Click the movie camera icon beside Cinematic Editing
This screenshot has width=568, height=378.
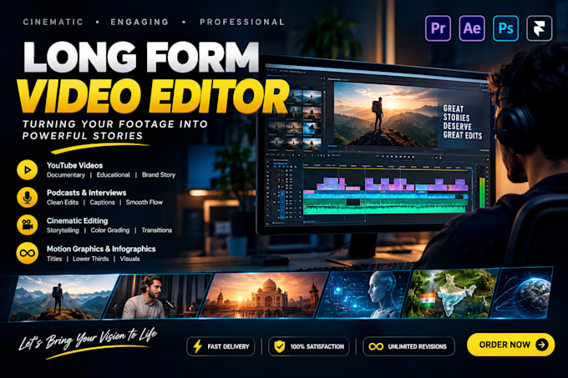click(x=28, y=225)
